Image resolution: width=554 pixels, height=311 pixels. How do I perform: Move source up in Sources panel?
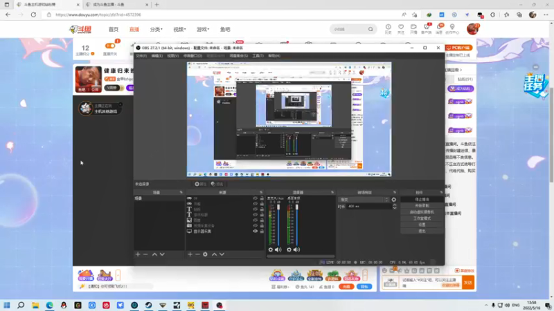(x=214, y=254)
